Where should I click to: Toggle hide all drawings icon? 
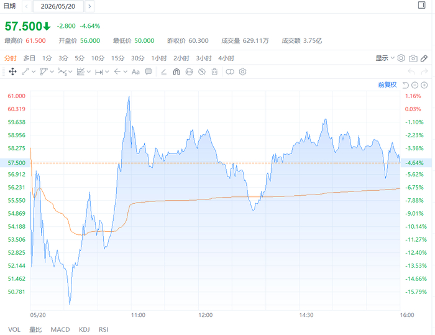202,72
